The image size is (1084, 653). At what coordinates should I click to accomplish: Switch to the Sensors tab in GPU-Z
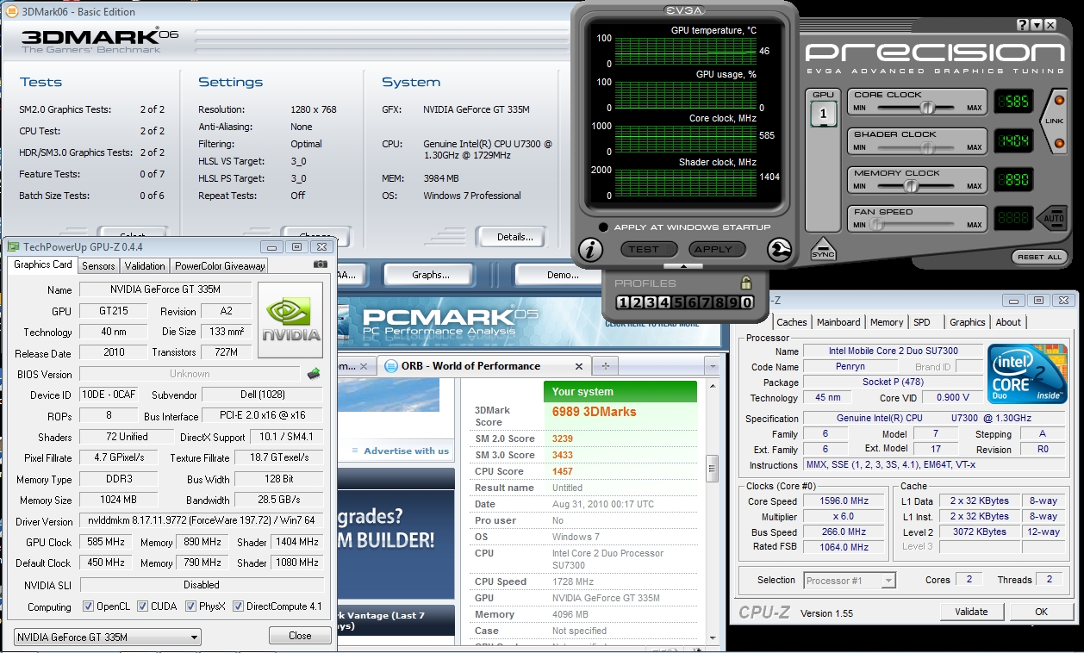[98, 266]
